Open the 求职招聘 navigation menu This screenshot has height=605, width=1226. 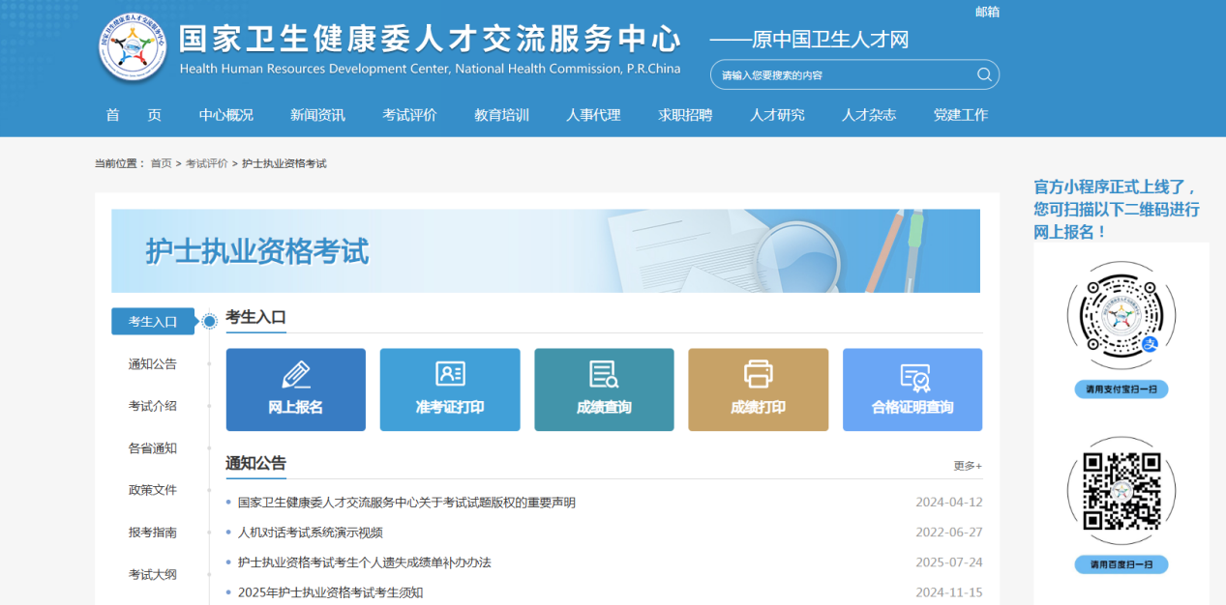click(x=685, y=115)
